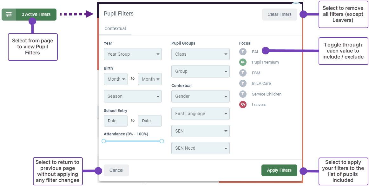Image resolution: width=369 pixels, height=186 pixels.
Task: Toggle the FSM filter funnel icon
Action: (243, 73)
